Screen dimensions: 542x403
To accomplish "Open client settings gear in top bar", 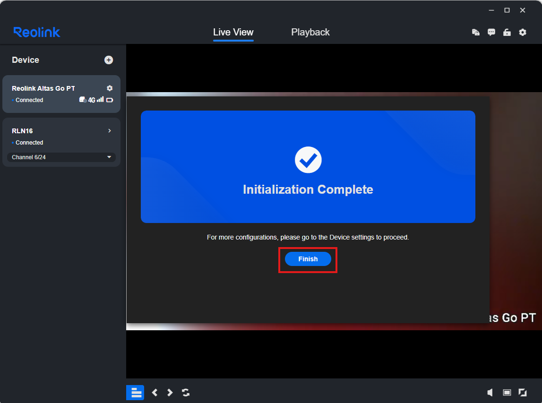I will [523, 32].
